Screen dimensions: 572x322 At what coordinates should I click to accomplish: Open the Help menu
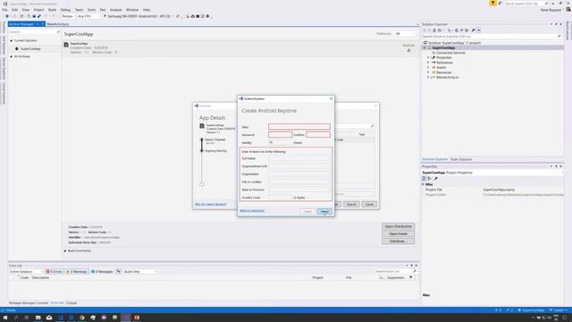(x=147, y=10)
